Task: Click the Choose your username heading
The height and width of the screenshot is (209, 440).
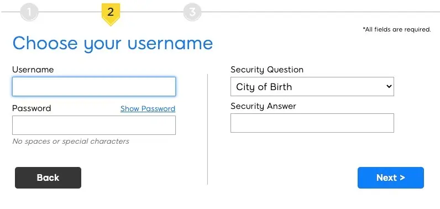Action: pos(113,44)
